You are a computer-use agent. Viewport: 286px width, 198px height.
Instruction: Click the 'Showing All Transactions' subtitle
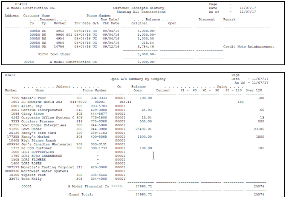(141, 12)
